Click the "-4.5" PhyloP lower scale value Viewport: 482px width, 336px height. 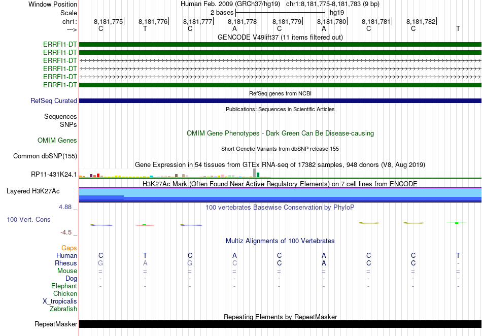[x=66, y=232]
